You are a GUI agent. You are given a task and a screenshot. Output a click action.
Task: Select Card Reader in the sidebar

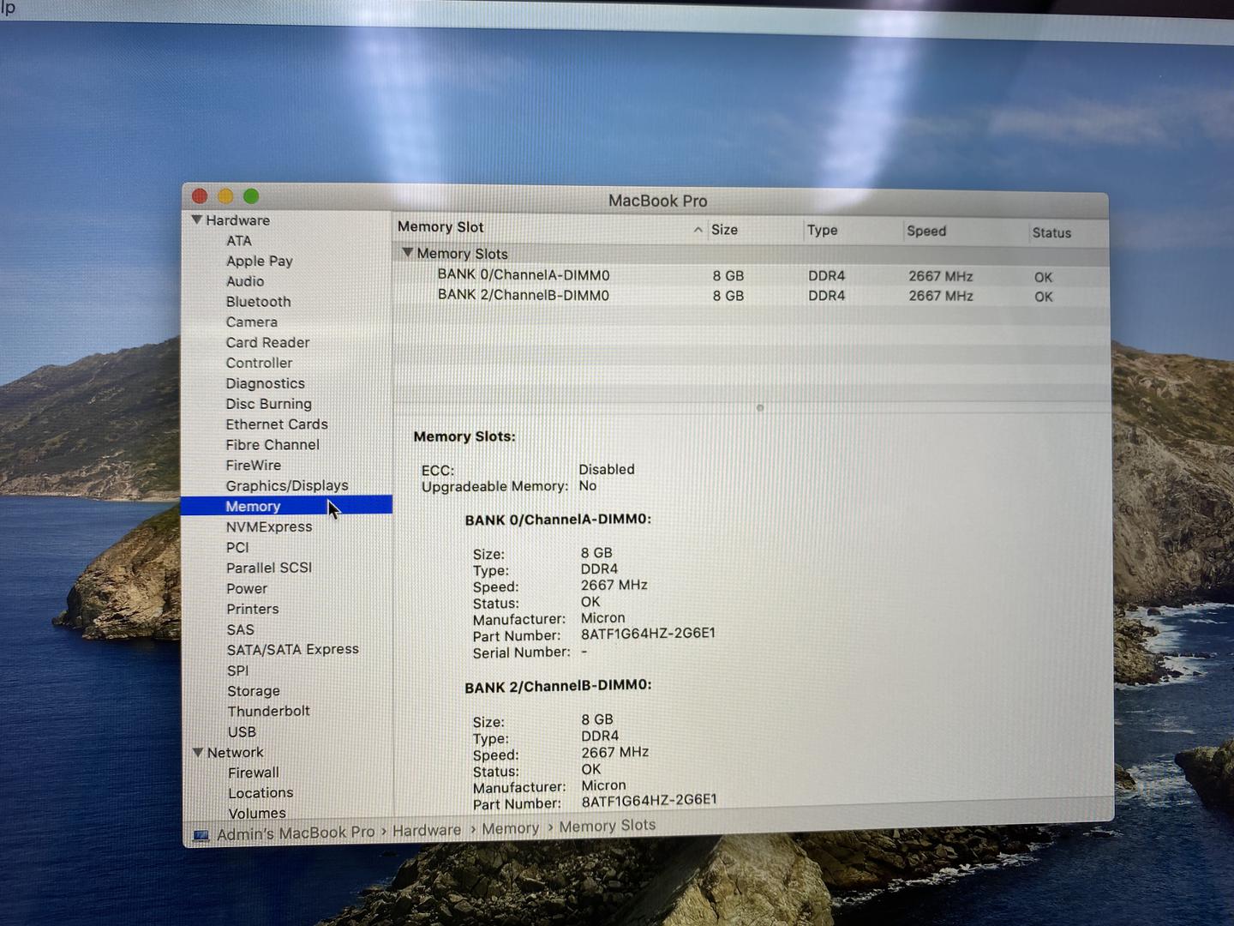[x=268, y=343]
